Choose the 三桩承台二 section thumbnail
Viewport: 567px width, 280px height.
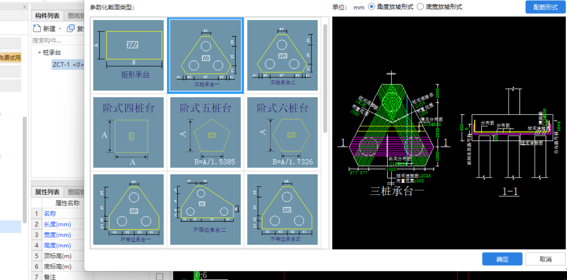282,55
